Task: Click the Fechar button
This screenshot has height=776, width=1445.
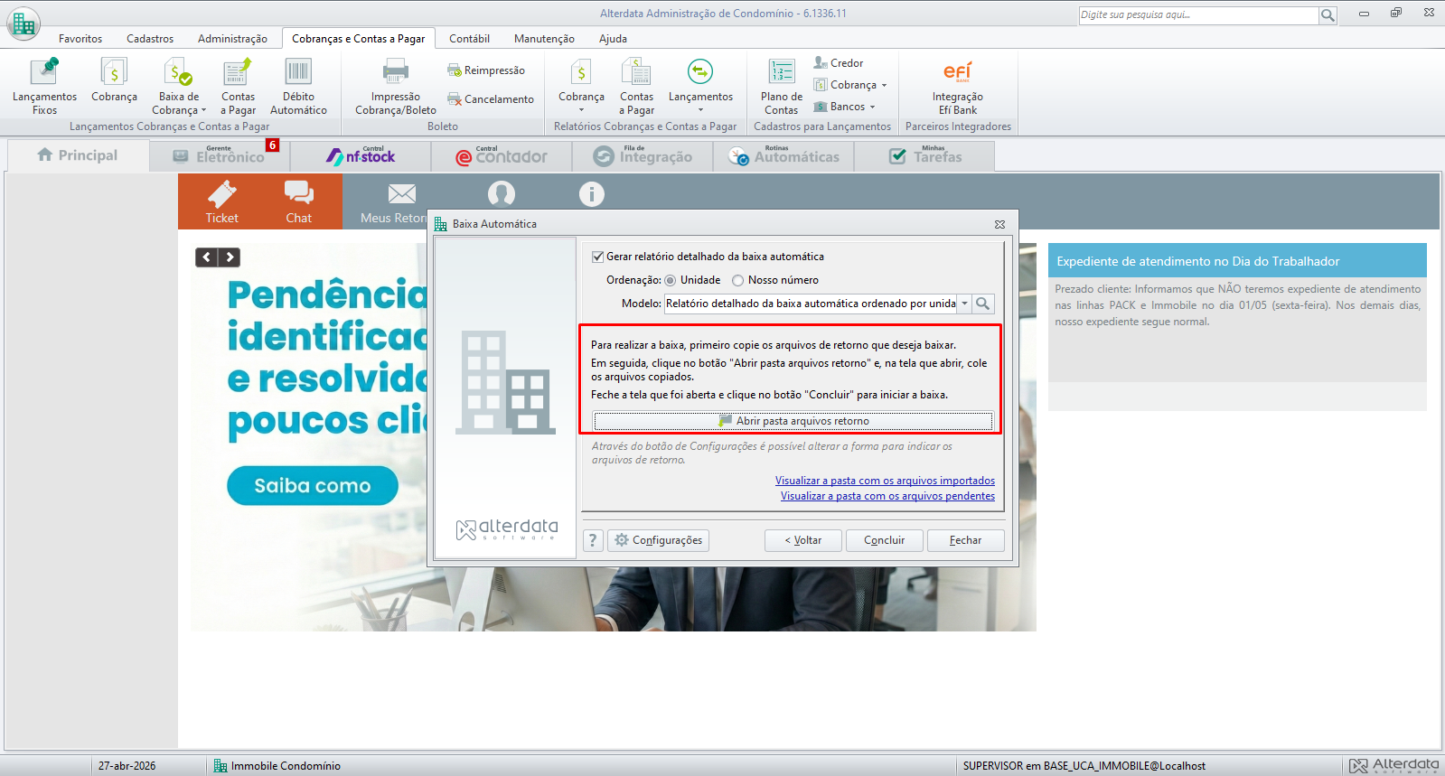Action: (x=965, y=540)
